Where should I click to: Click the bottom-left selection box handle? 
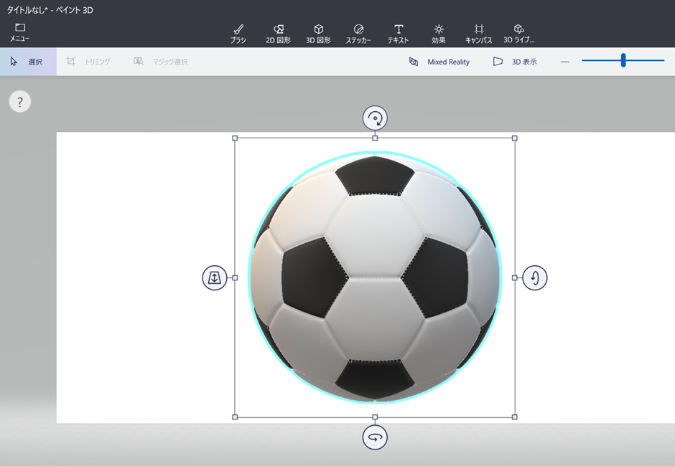[x=235, y=417]
